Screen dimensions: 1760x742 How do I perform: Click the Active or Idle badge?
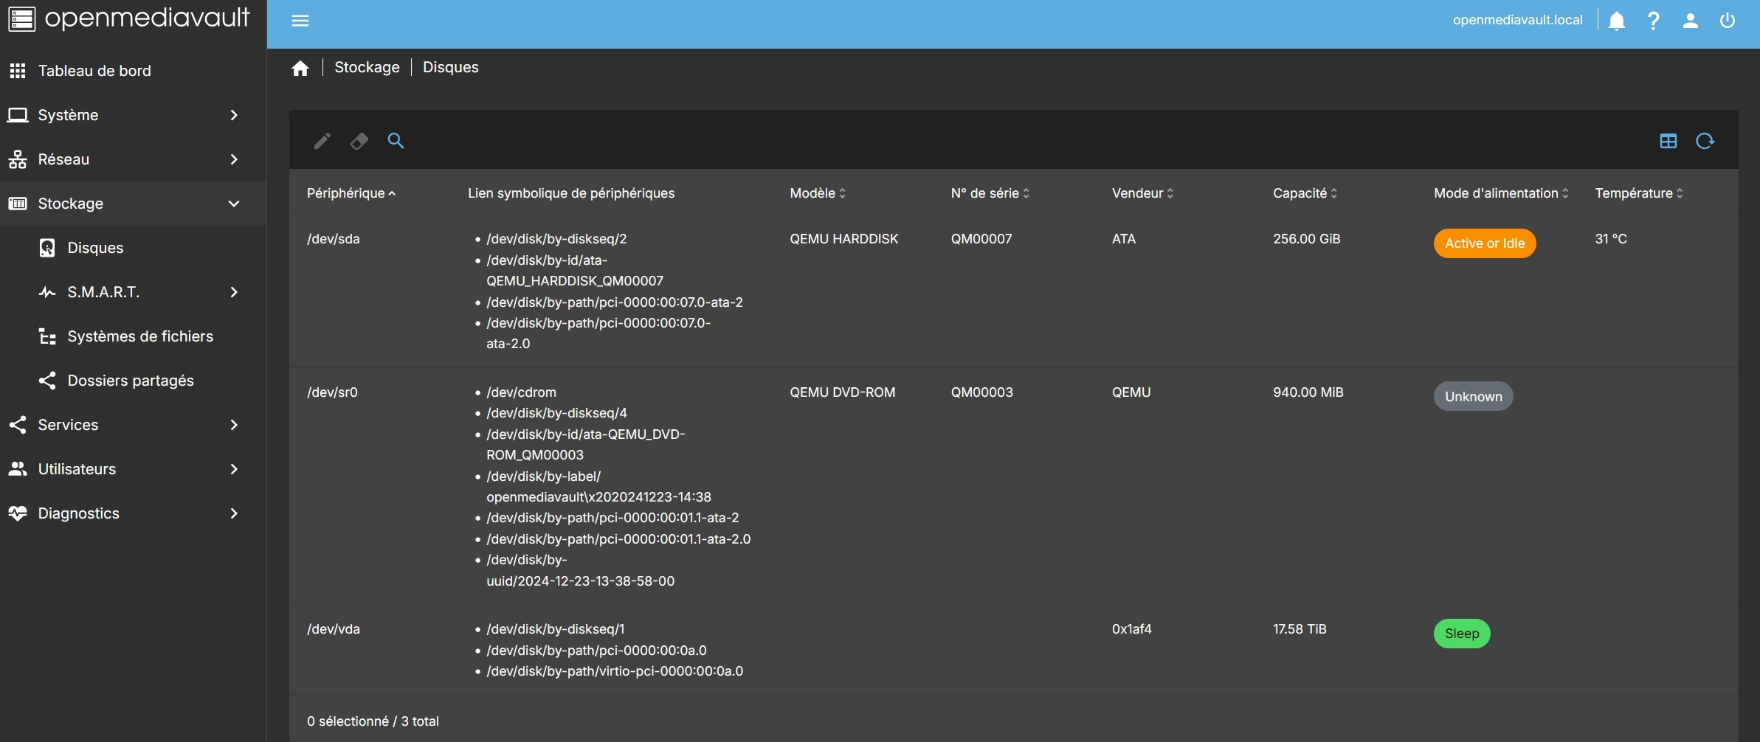click(1485, 243)
